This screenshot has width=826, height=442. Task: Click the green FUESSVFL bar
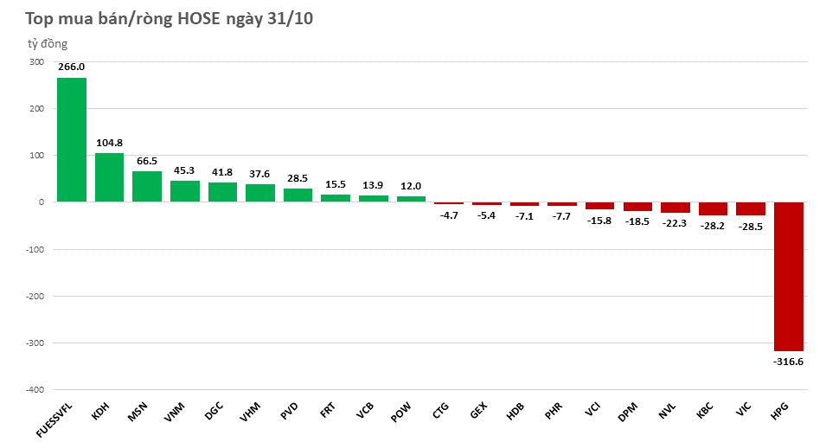pyautogui.click(x=72, y=139)
